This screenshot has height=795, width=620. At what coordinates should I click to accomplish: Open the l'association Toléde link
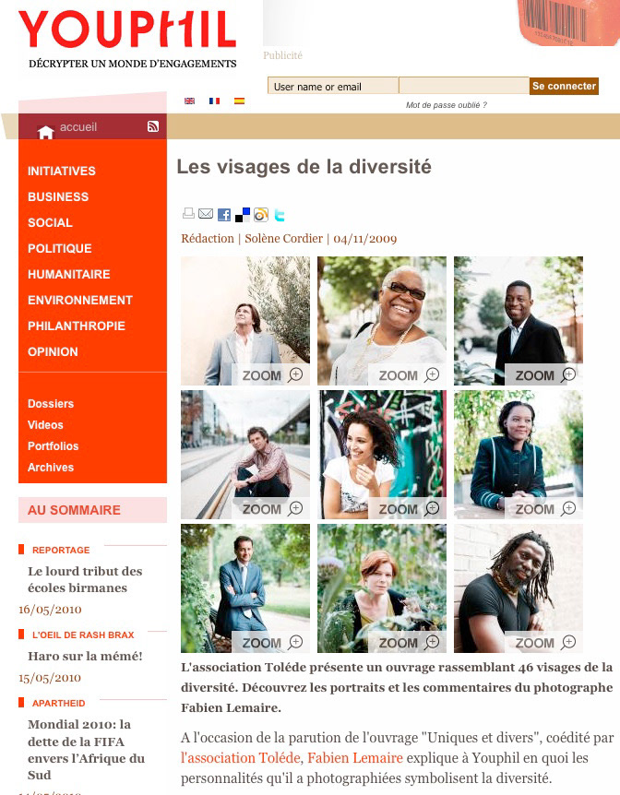tap(241, 758)
